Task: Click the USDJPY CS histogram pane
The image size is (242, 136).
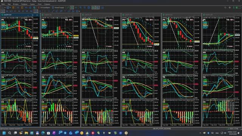Action: (x=219, y=112)
